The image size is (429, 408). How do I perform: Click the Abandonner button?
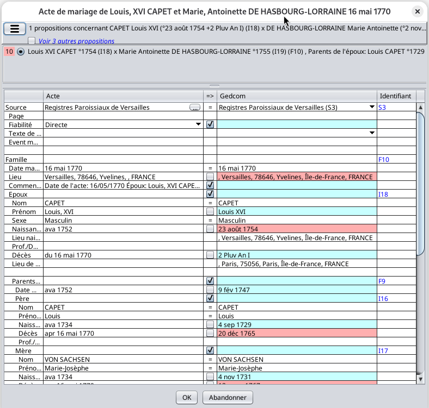click(x=228, y=397)
